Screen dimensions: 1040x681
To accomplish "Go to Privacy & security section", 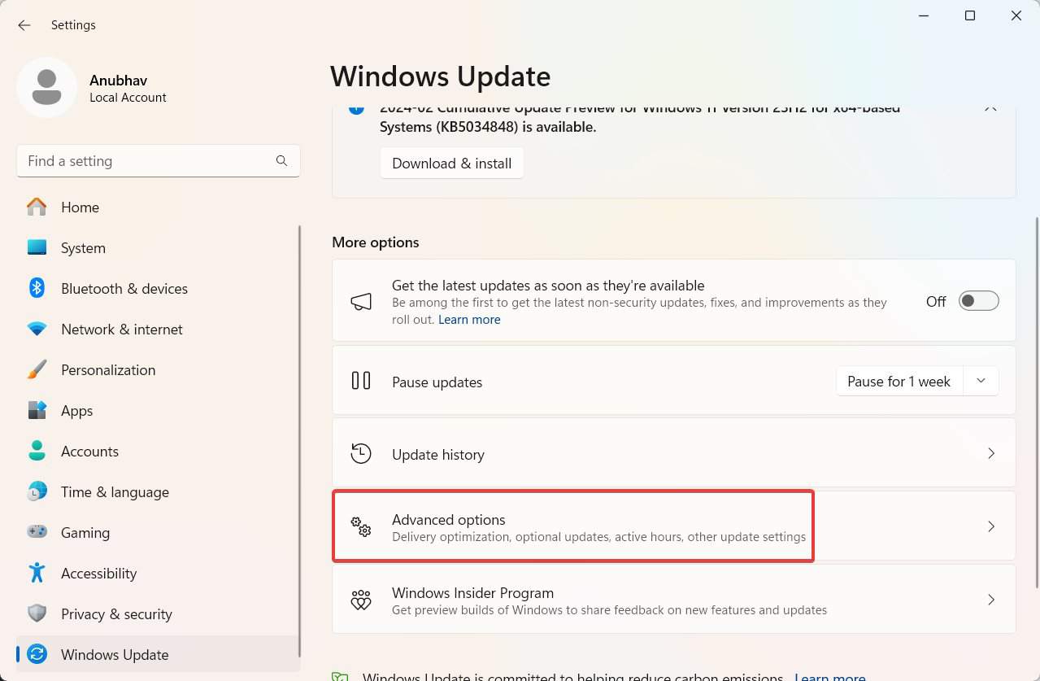I will coord(116,614).
